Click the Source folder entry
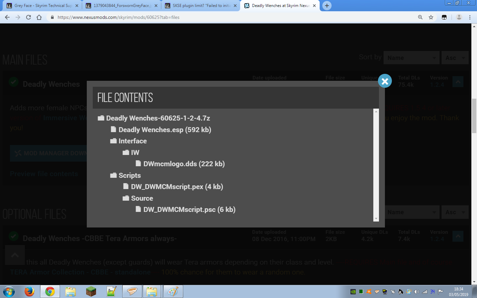The width and height of the screenshot is (477, 298). pyautogui.click(x=138, y=198)
